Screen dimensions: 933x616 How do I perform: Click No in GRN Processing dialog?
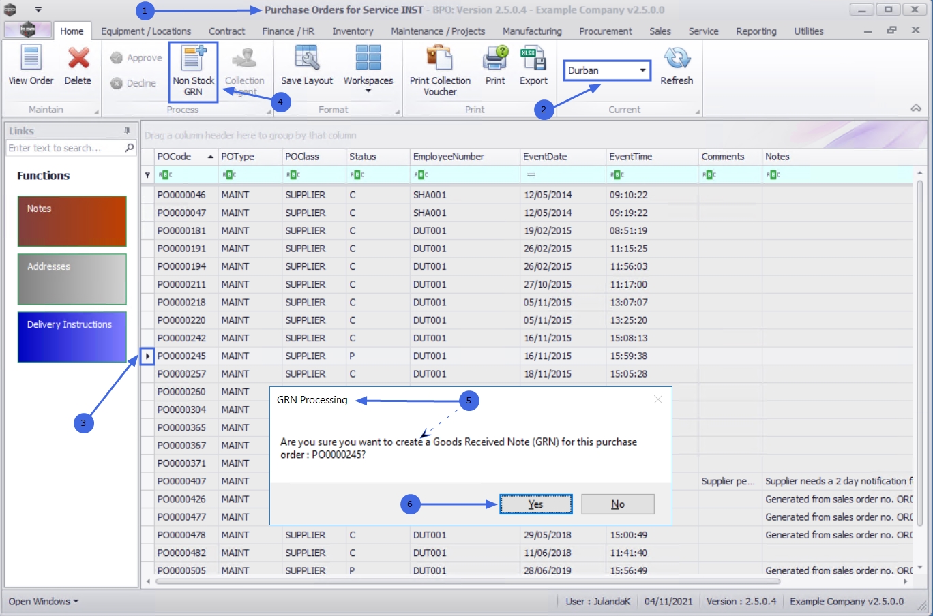617,504
